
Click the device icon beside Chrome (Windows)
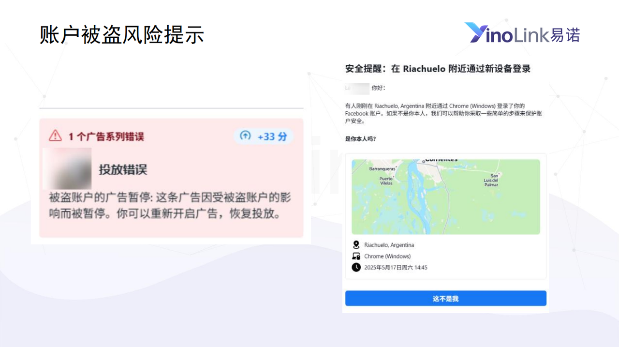(x=356, y=256)
